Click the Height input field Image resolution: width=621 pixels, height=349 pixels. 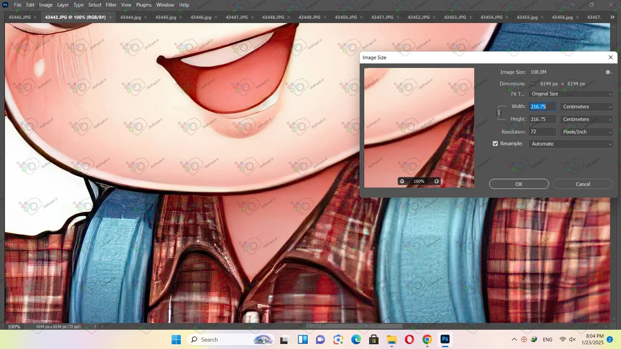pyautogui.click(x=542, y=119)
